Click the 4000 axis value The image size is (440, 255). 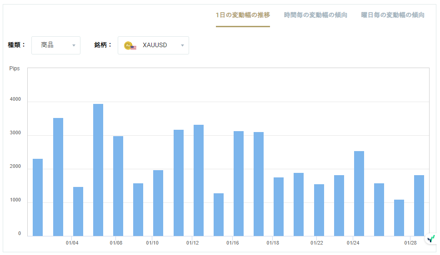(15, 99)
